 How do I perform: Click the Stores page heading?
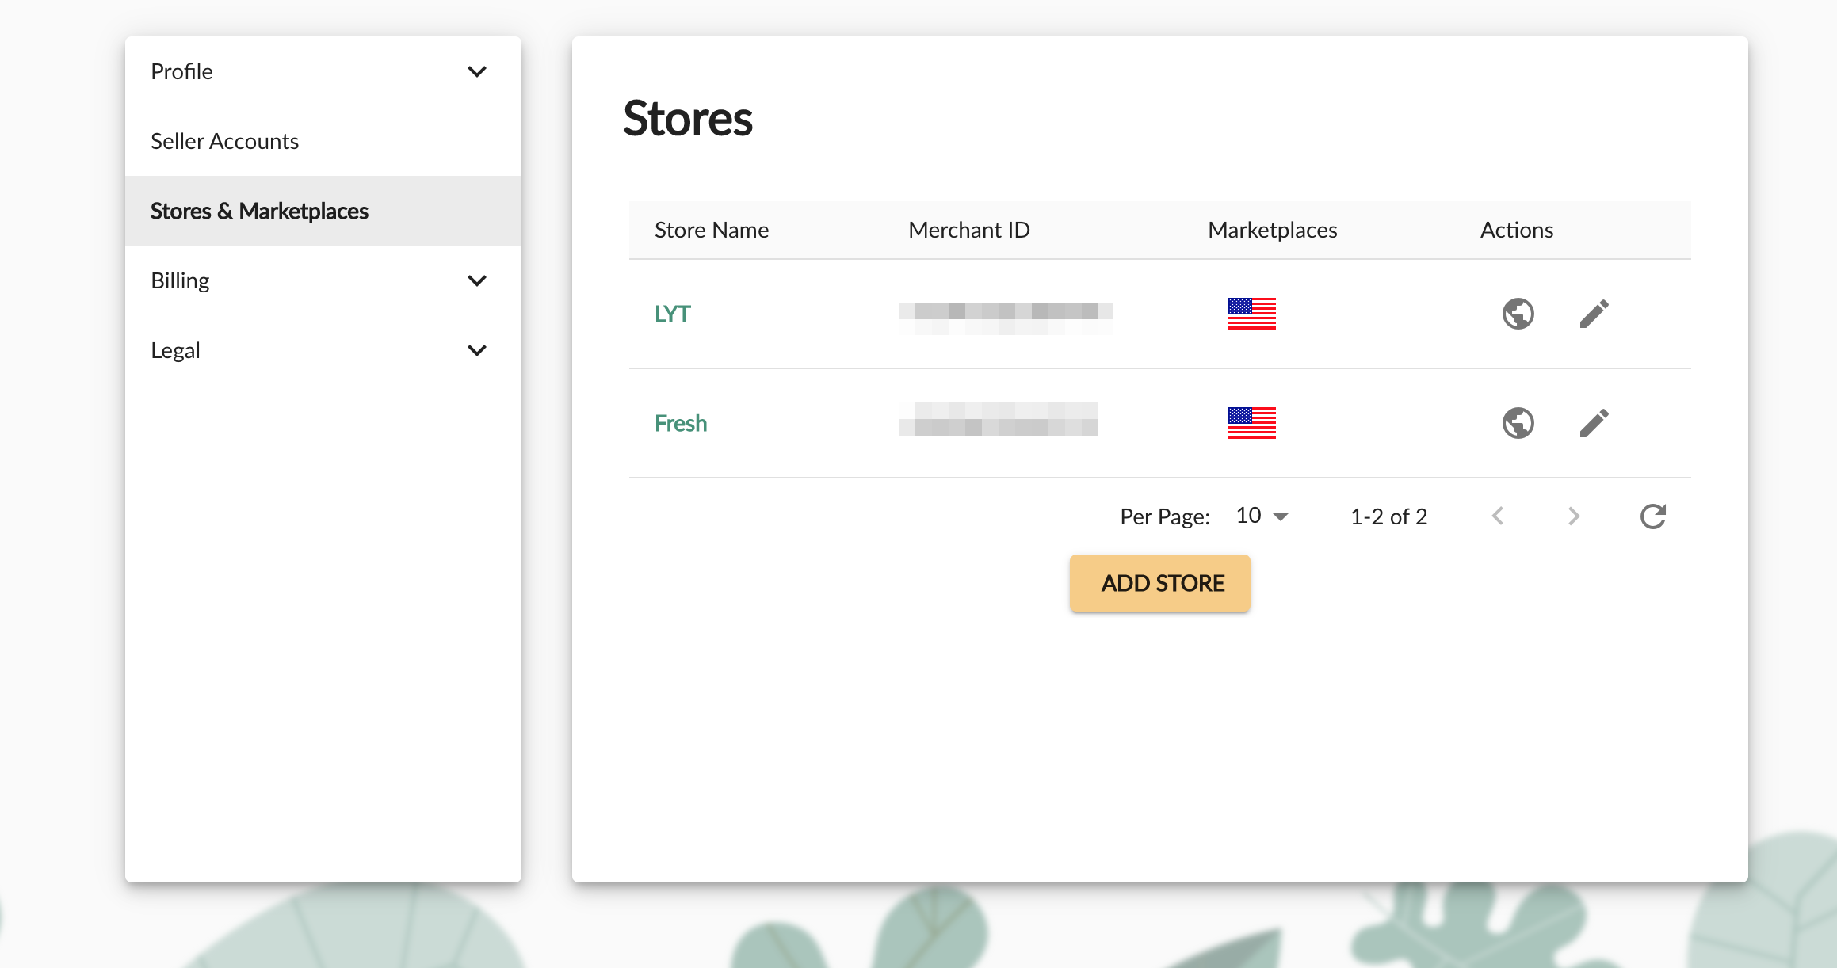(688, 119)
